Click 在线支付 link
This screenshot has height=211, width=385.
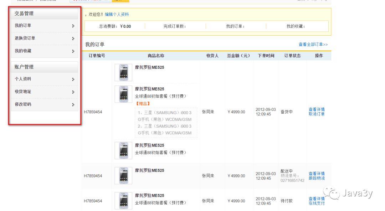[317, 203]
